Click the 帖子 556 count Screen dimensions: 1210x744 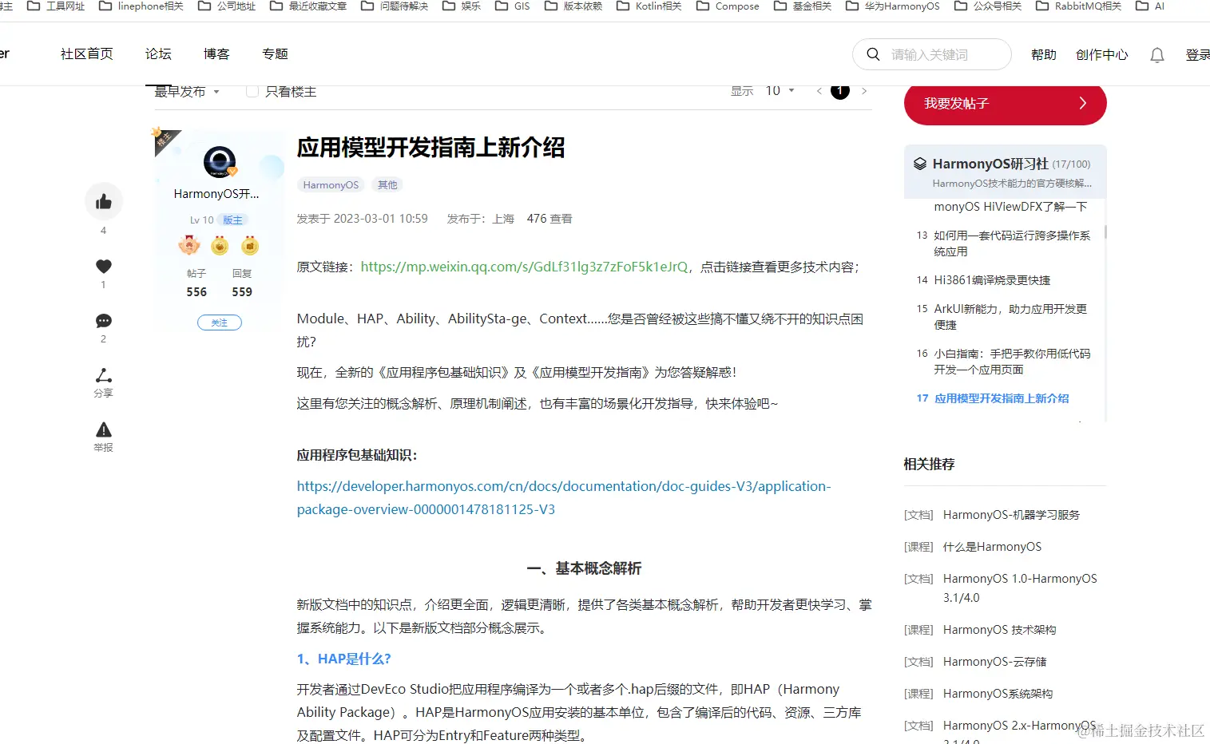click(x=196, y=283)
